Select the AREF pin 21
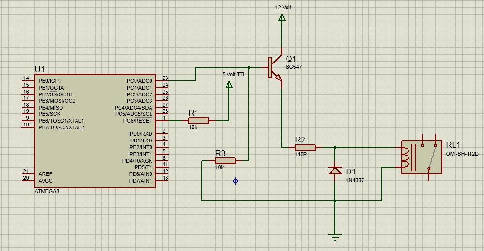The width and height of the screenshot is (484, 251). point(28,174)
